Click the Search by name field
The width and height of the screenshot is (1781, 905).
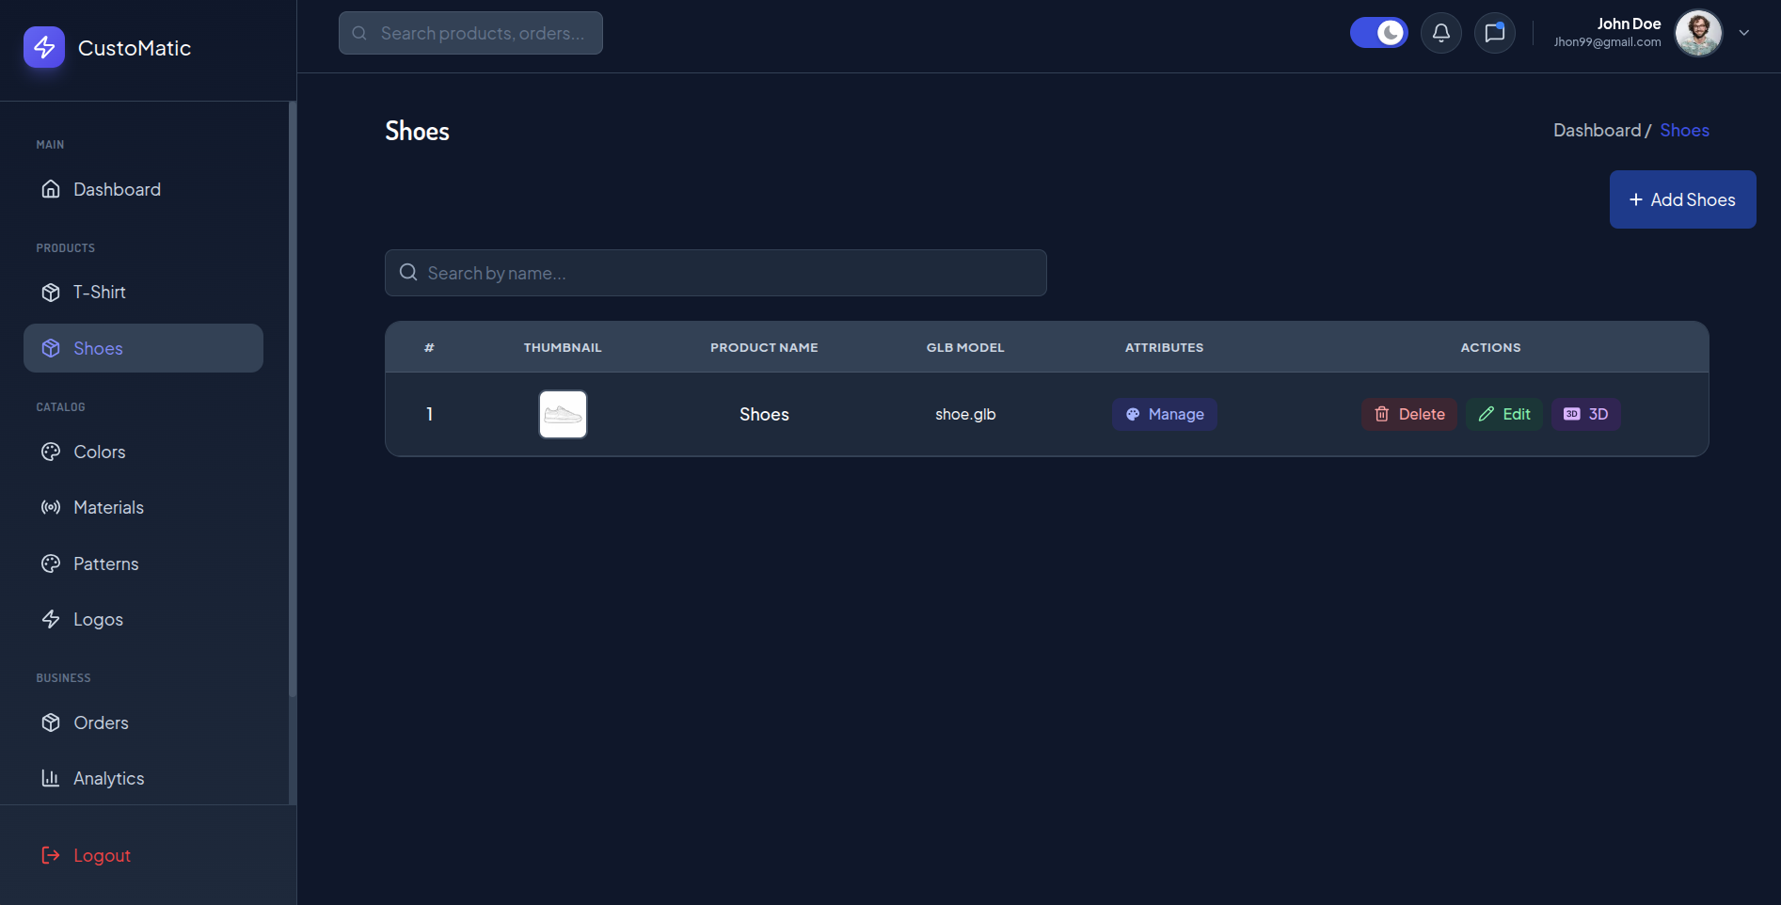715,273
